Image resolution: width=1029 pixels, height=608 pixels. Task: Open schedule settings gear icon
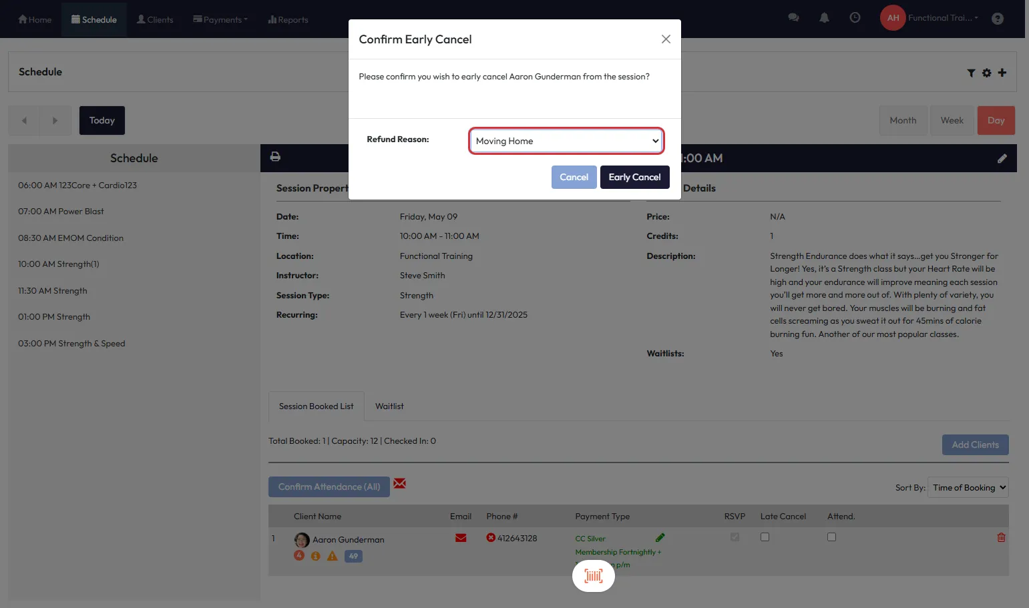coord(986,73)
